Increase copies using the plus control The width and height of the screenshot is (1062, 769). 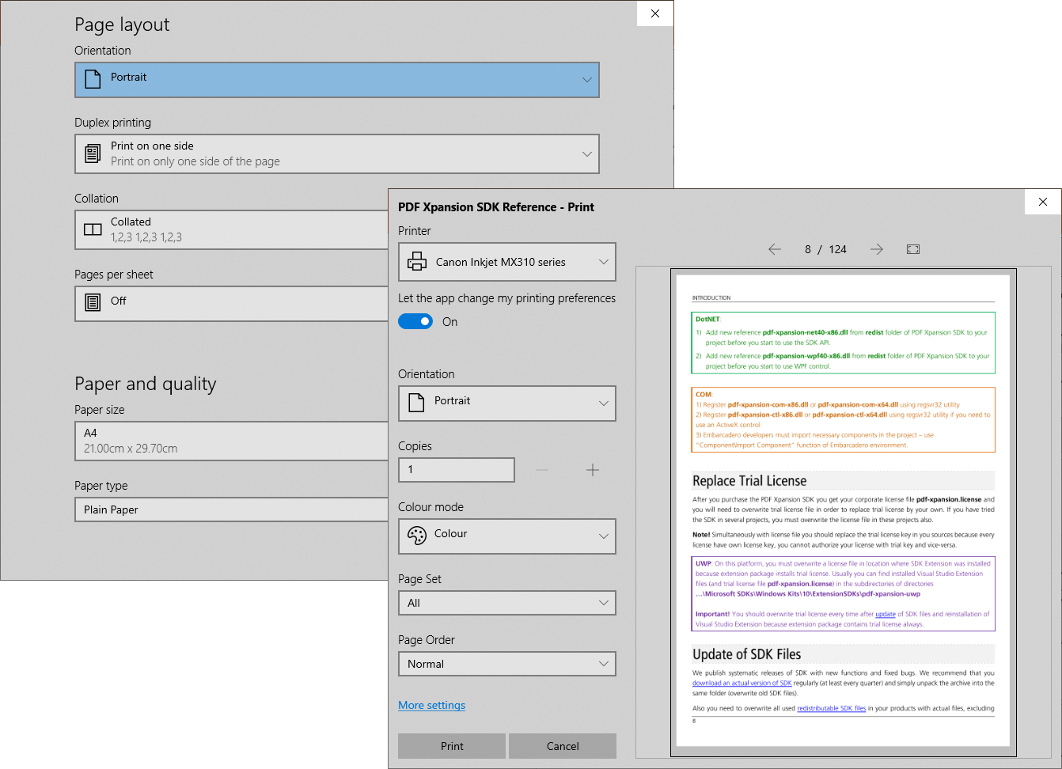coord(593,469)
